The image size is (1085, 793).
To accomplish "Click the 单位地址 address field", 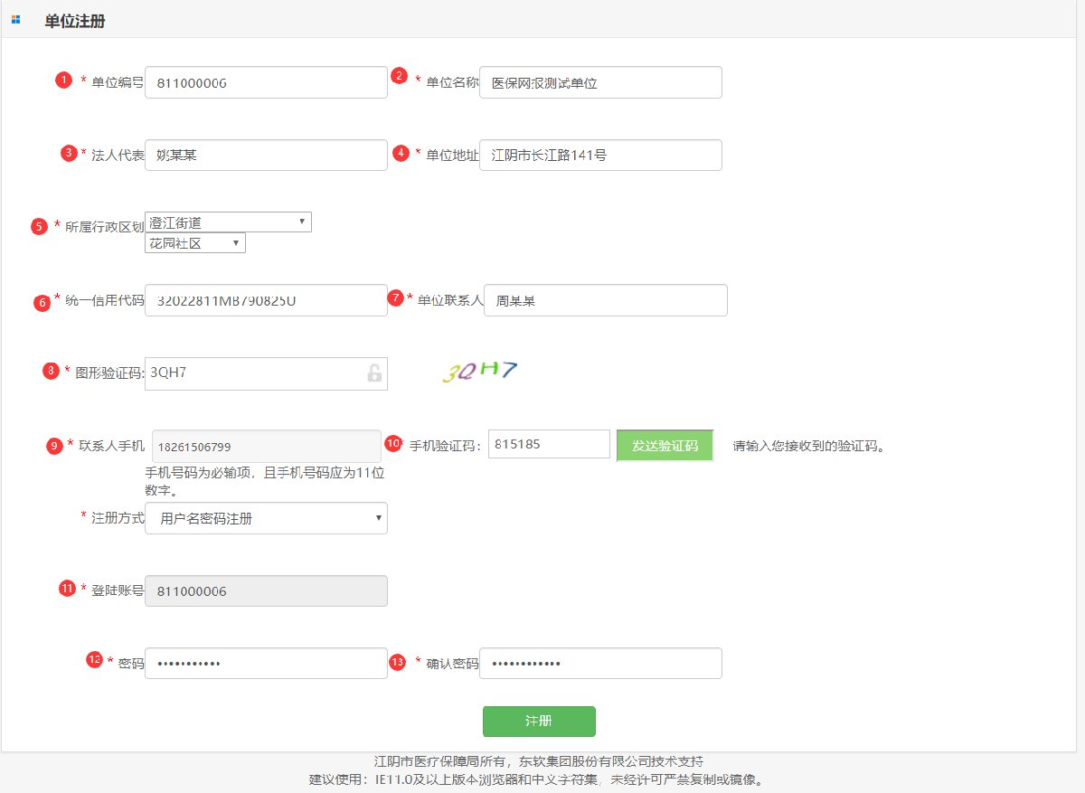I will pos(600,155).
